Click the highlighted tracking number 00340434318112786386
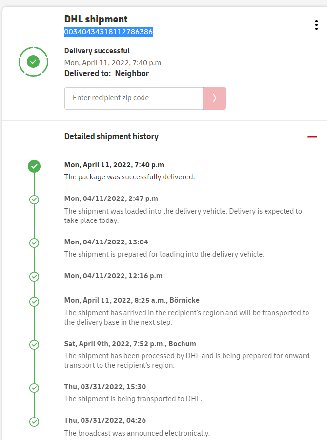 tap(108, 32)
